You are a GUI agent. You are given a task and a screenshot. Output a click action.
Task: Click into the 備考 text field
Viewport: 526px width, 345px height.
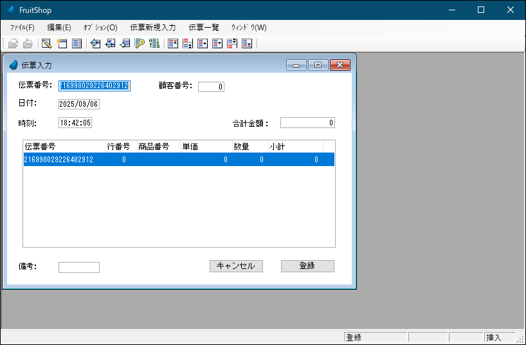tap(79, 267)
